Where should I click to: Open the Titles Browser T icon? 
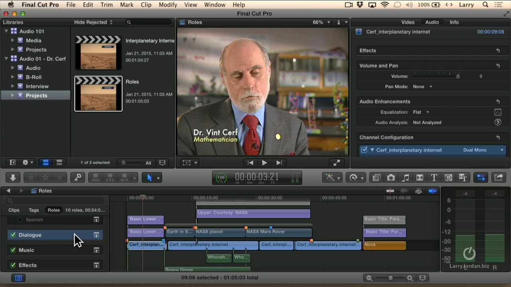pos(434,178)
